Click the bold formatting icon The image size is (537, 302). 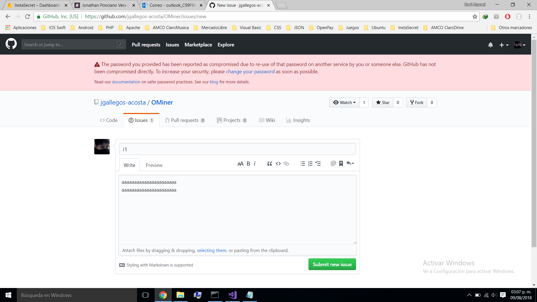tap(248, 164)
